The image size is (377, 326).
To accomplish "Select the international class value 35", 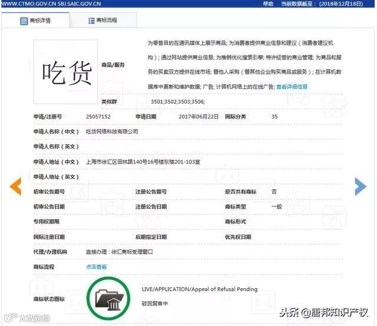I will [275, 117].
